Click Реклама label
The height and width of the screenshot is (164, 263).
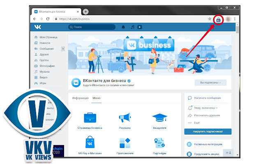point(125,128)
